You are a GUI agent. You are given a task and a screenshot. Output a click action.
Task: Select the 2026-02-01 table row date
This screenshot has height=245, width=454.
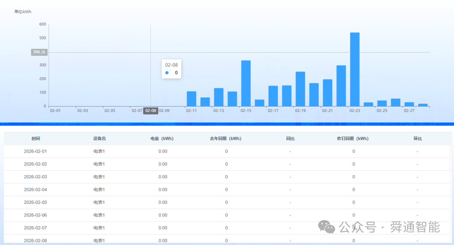(x=36, y=151)
